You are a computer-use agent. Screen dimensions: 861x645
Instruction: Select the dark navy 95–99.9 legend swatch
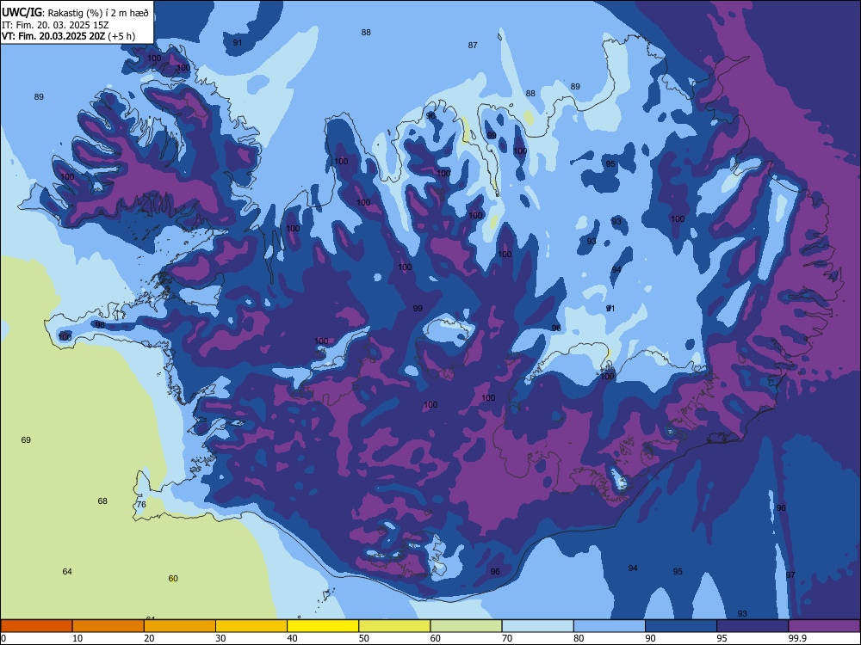[753, 626]
